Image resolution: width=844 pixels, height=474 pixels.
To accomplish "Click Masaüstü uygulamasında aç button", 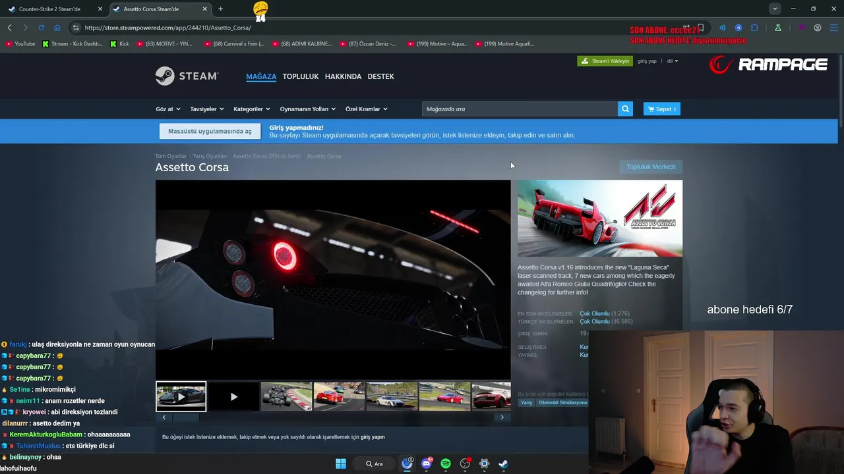I will click(x=210, y=131).
